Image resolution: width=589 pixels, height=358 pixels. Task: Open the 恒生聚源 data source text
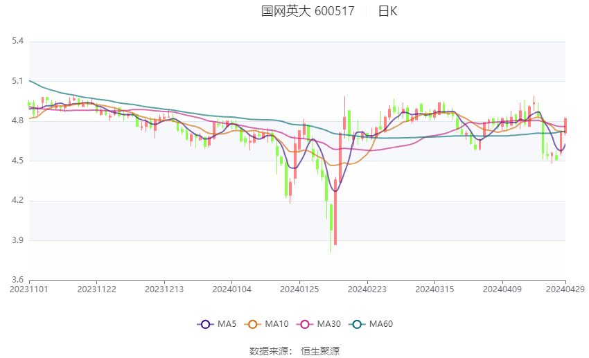[x=320, y=351]
